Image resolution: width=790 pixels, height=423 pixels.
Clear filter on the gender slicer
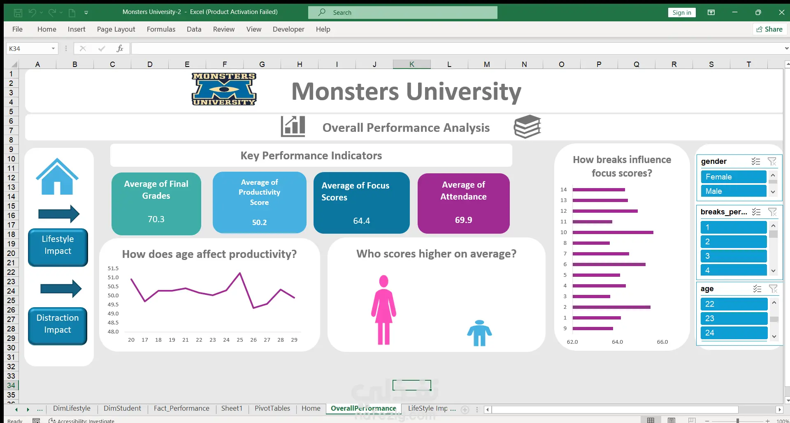coord(772,161)
